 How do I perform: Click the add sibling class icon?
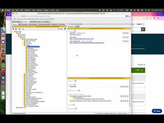(16, 29)
